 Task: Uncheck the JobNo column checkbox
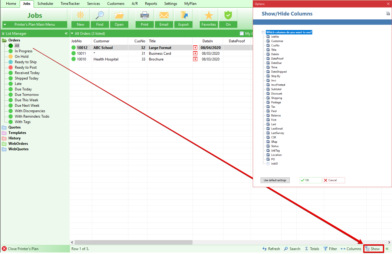coord(268,37)
